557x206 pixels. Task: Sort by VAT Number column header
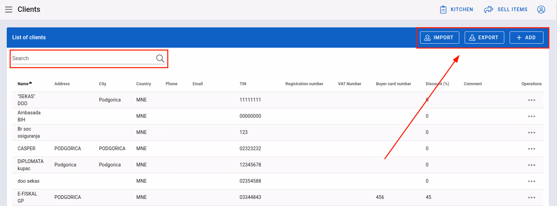click(349, 84)
